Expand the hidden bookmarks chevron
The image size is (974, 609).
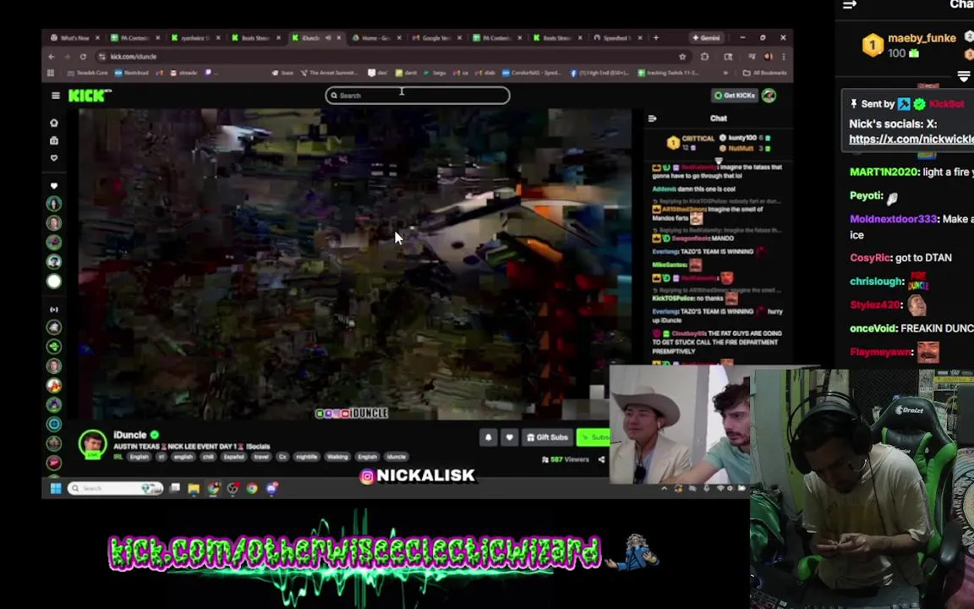click(725, 73)
